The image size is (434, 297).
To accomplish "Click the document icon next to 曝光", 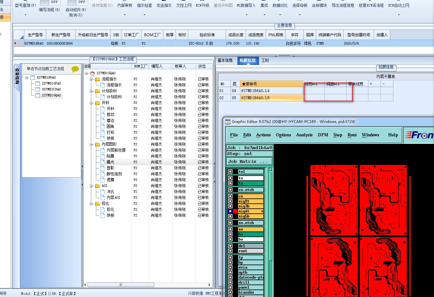I will pyautogui.click(x=102, y=162).
